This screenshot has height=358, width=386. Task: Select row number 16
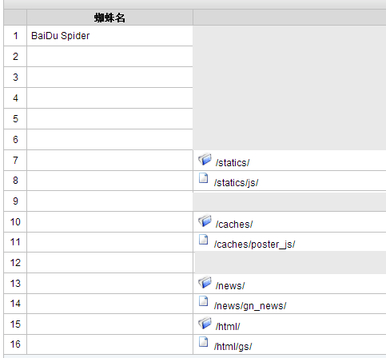[15, 344]
